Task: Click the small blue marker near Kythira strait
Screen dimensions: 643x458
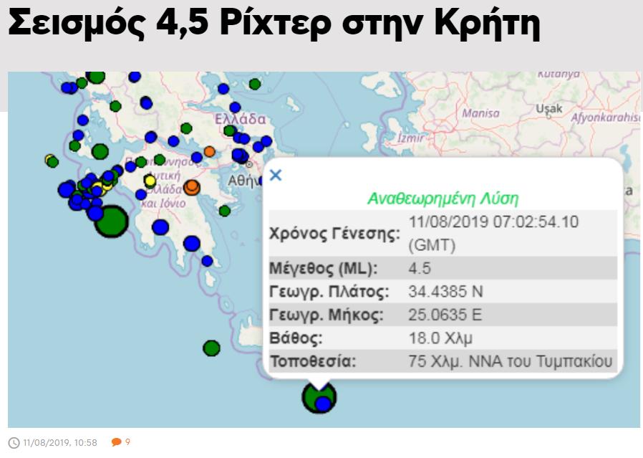Action: tap(207, 261)
